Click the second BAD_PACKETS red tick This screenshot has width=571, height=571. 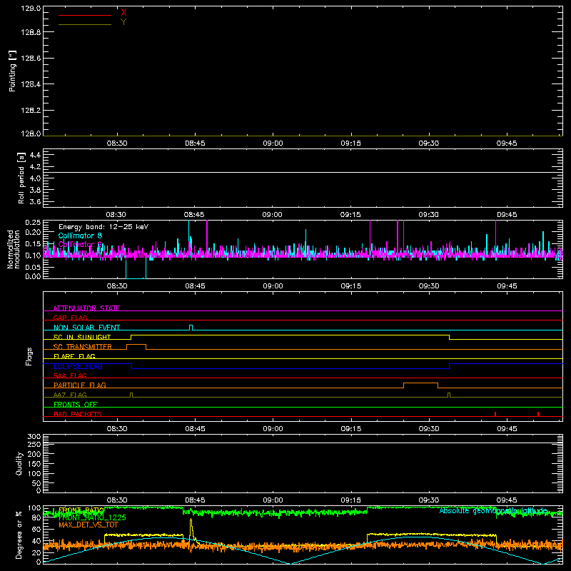pyautogui.click(x=538, y=414)
